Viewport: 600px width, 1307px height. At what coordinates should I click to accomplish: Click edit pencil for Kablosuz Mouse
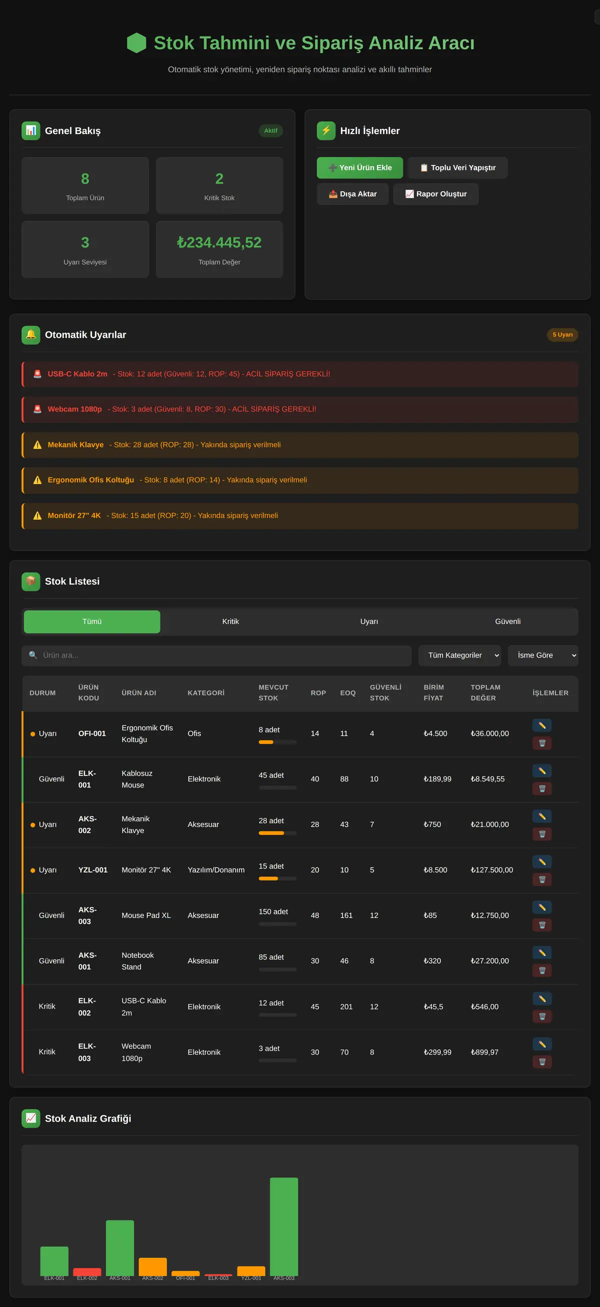(541, 770)
